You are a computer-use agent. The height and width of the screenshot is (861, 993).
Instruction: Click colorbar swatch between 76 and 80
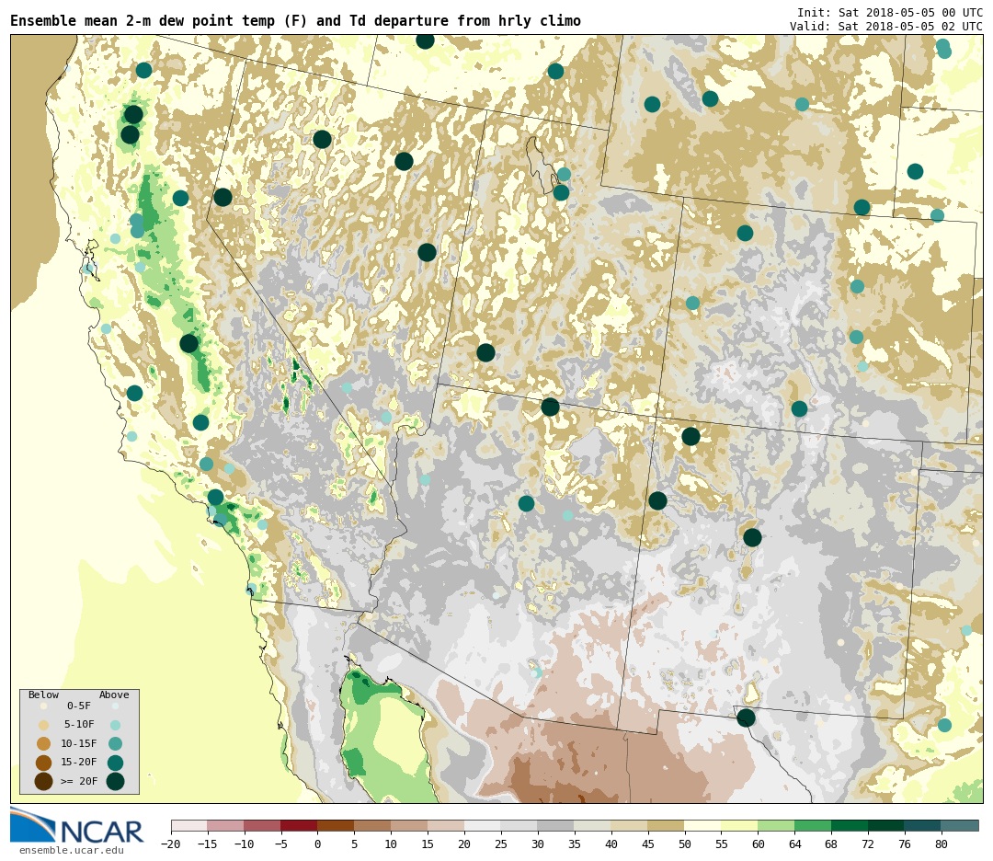[x=924, y=826]
